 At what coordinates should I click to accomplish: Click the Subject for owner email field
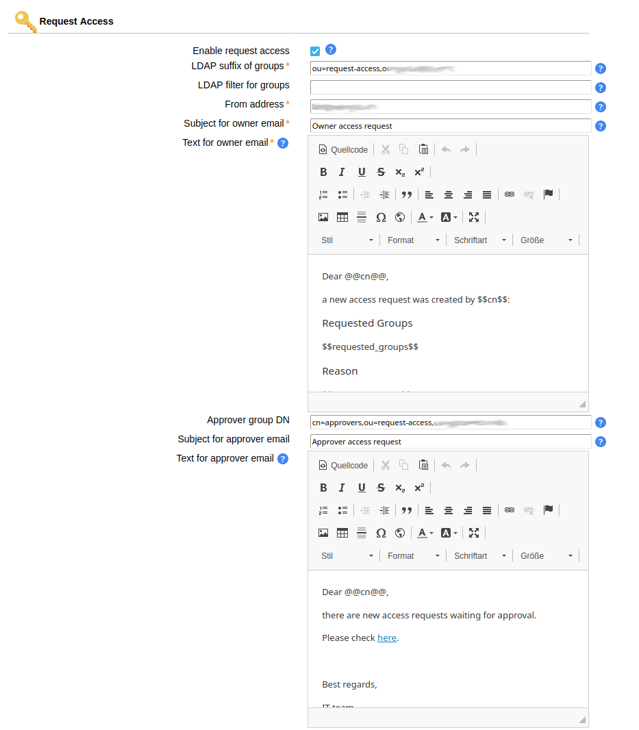[450, 126]
